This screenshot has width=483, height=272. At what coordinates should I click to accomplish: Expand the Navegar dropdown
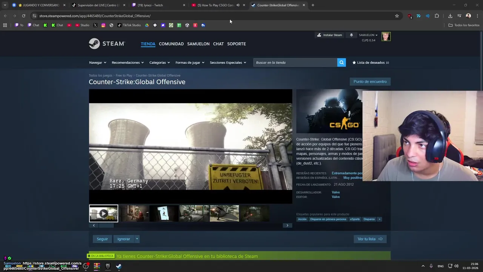tap(98, 63)
